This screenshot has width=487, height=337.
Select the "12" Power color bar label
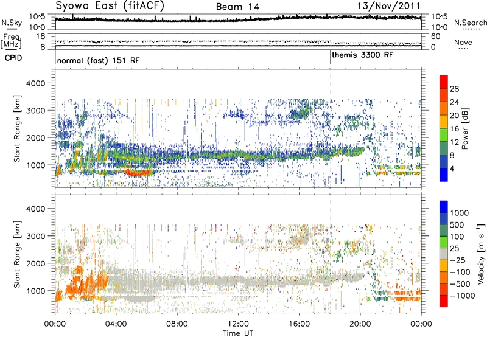click(x=454, y=142)
